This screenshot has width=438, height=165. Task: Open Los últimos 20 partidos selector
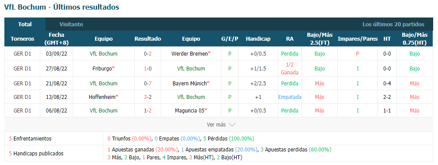point(393,24)
